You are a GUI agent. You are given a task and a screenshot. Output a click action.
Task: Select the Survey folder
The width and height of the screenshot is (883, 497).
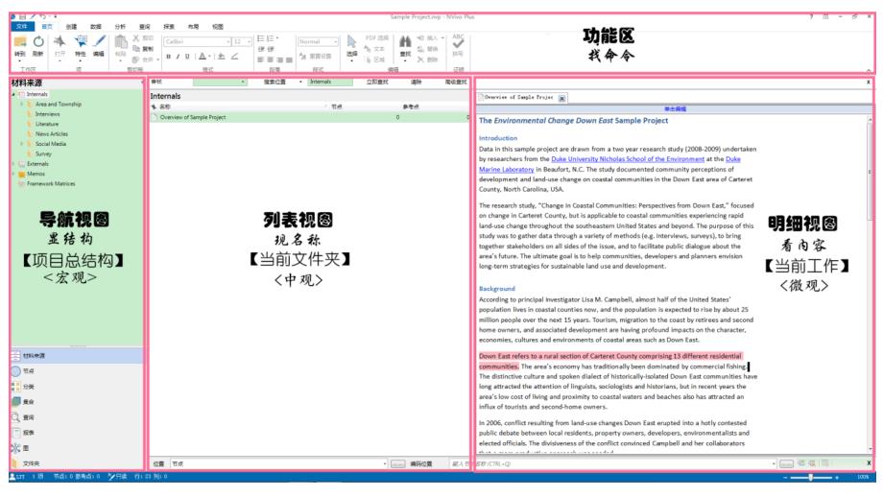point(43,154)
